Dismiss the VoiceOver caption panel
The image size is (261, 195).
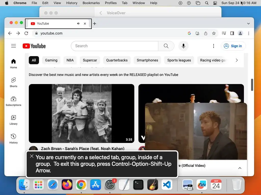[32, 156]
